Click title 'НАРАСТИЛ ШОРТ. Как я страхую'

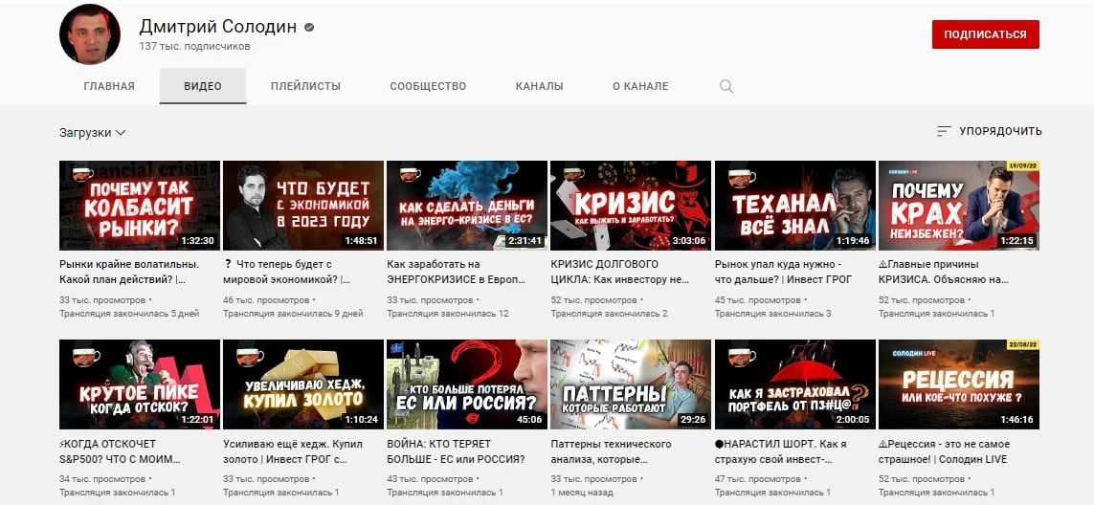[x=781, y=452]
